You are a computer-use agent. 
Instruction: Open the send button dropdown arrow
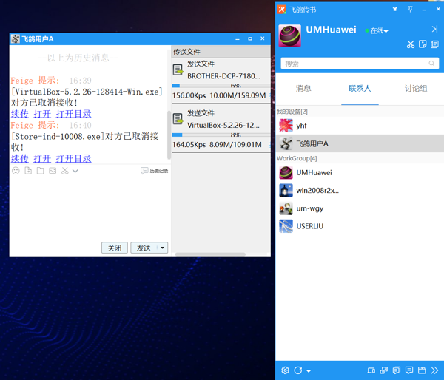(x=163, y=248)
